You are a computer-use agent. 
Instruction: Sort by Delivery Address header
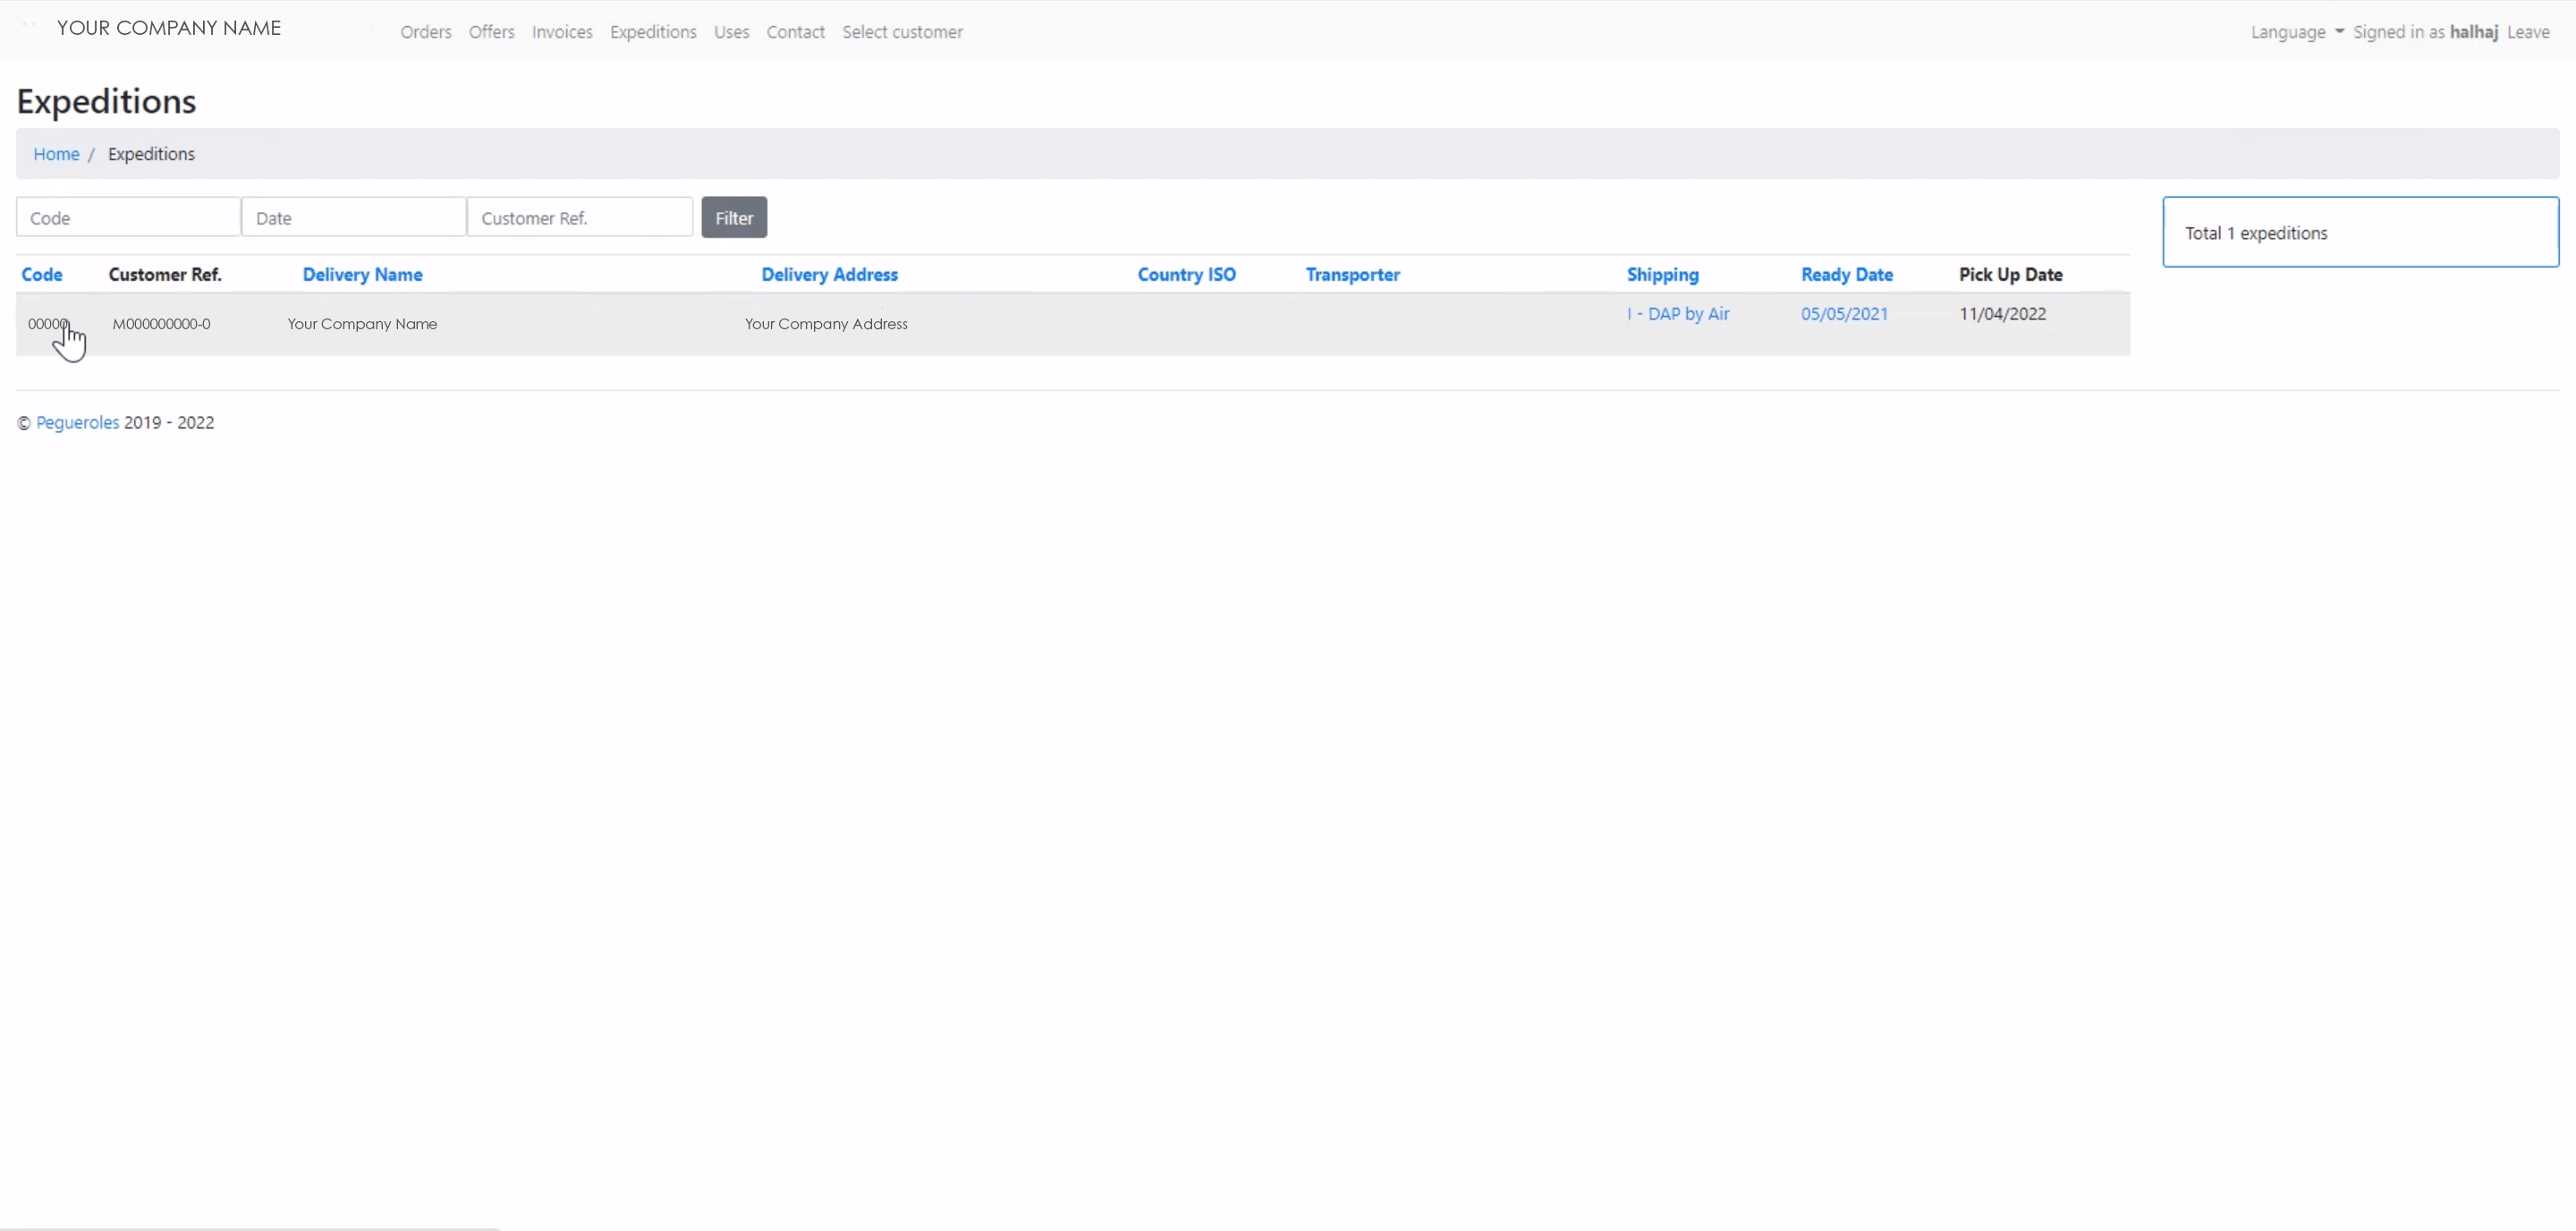(829, 274)
